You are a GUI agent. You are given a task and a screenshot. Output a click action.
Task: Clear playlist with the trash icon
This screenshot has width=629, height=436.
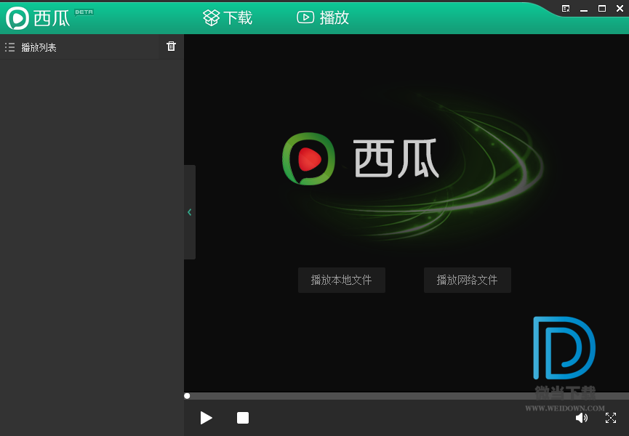point(172,47)
